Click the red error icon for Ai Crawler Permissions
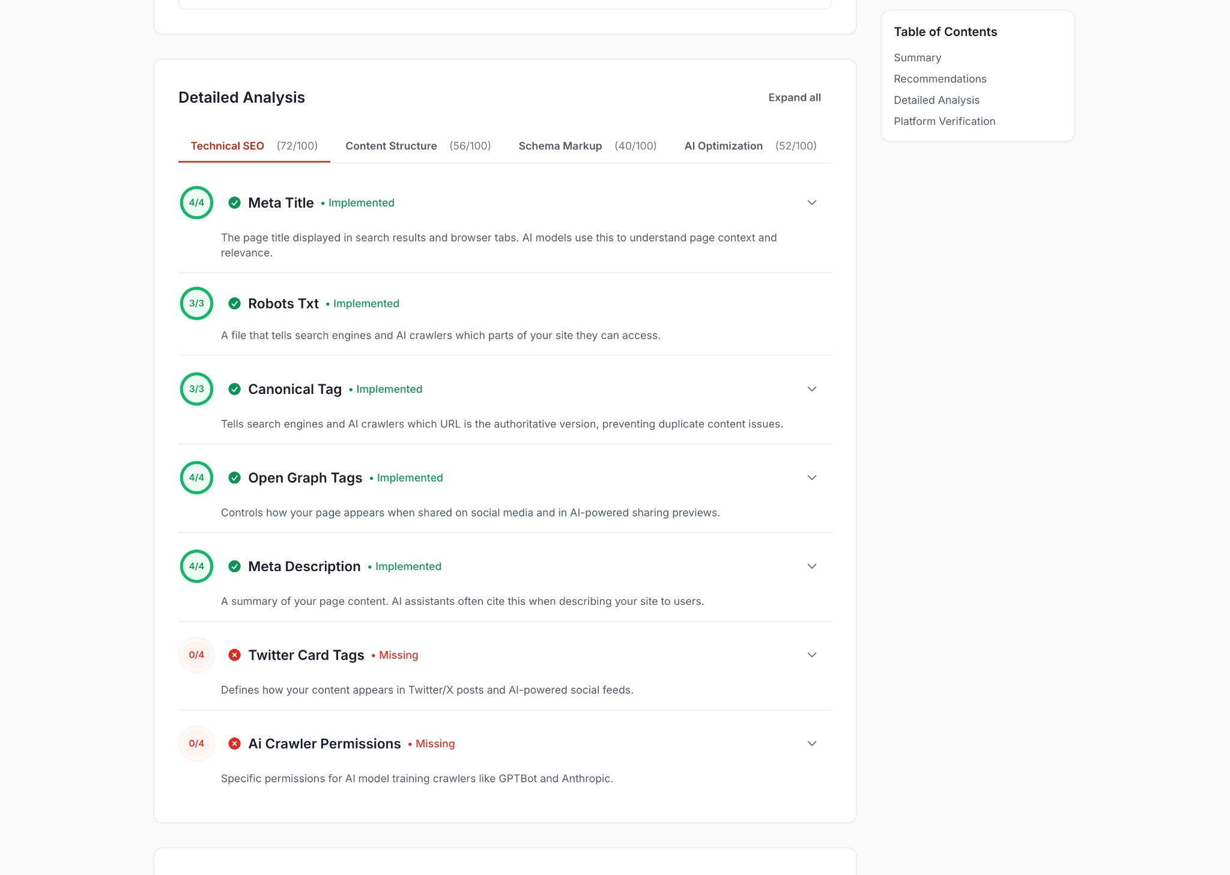The image size is (1230, 875). [235, 743]
